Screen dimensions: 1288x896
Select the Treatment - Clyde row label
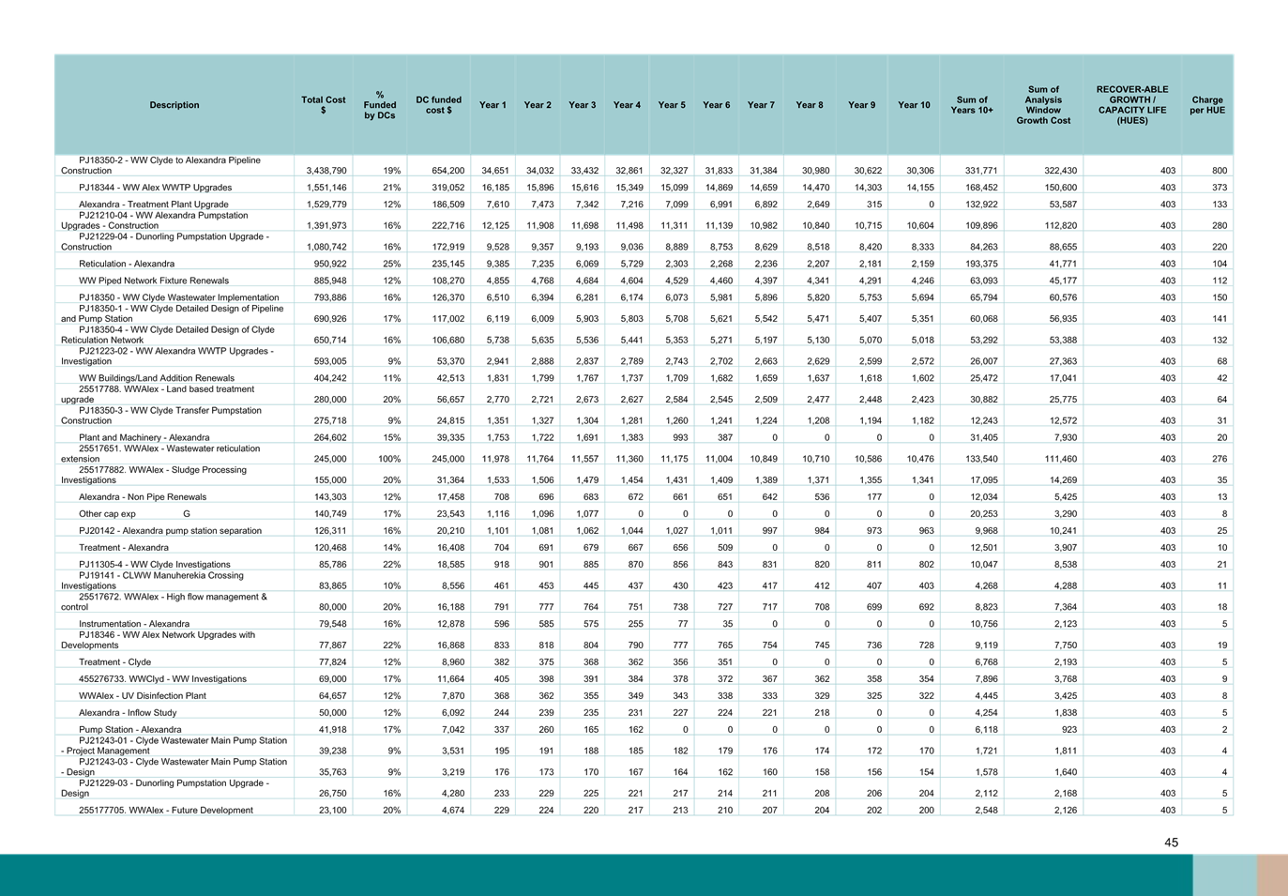(114, 662)
